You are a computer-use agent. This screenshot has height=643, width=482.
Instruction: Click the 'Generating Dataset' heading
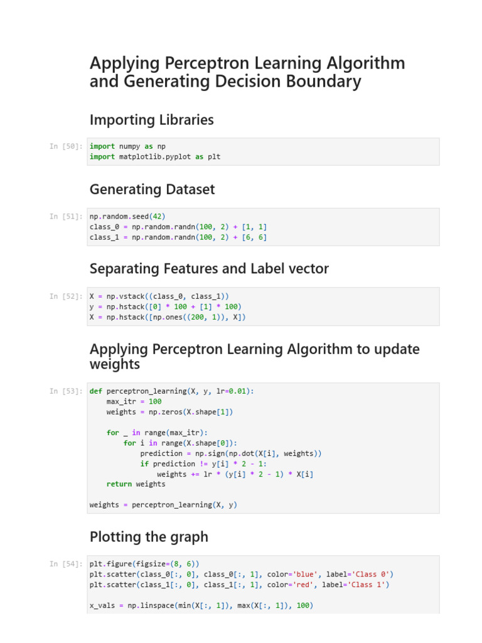coord(152,190)
